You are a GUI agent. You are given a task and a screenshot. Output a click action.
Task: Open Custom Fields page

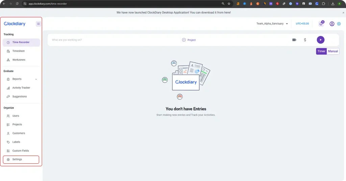[21, 151]
